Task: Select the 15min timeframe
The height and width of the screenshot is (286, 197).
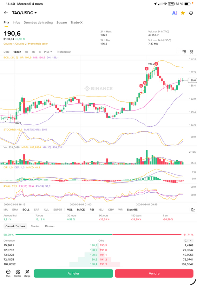Action: [x=17, y=52]
